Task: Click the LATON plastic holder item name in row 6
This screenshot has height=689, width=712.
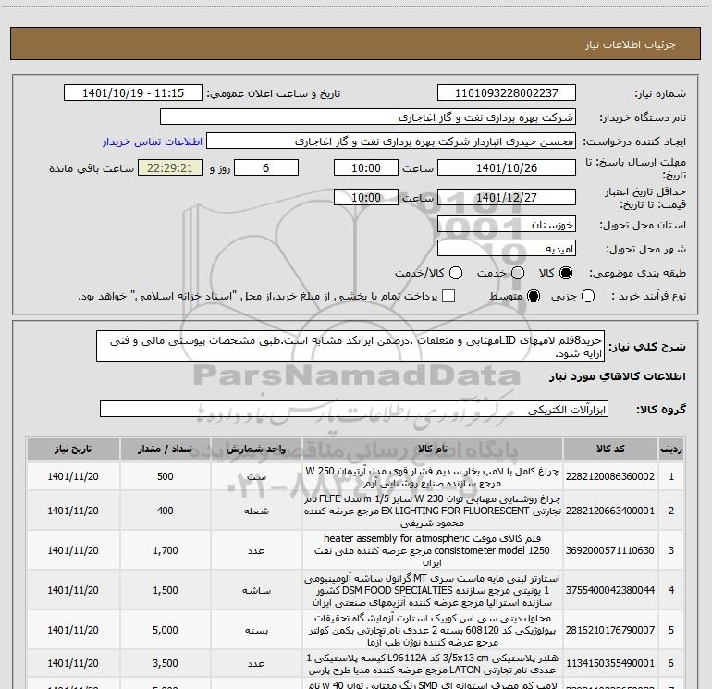Action: pyautogui.click(x=433, y=663)
